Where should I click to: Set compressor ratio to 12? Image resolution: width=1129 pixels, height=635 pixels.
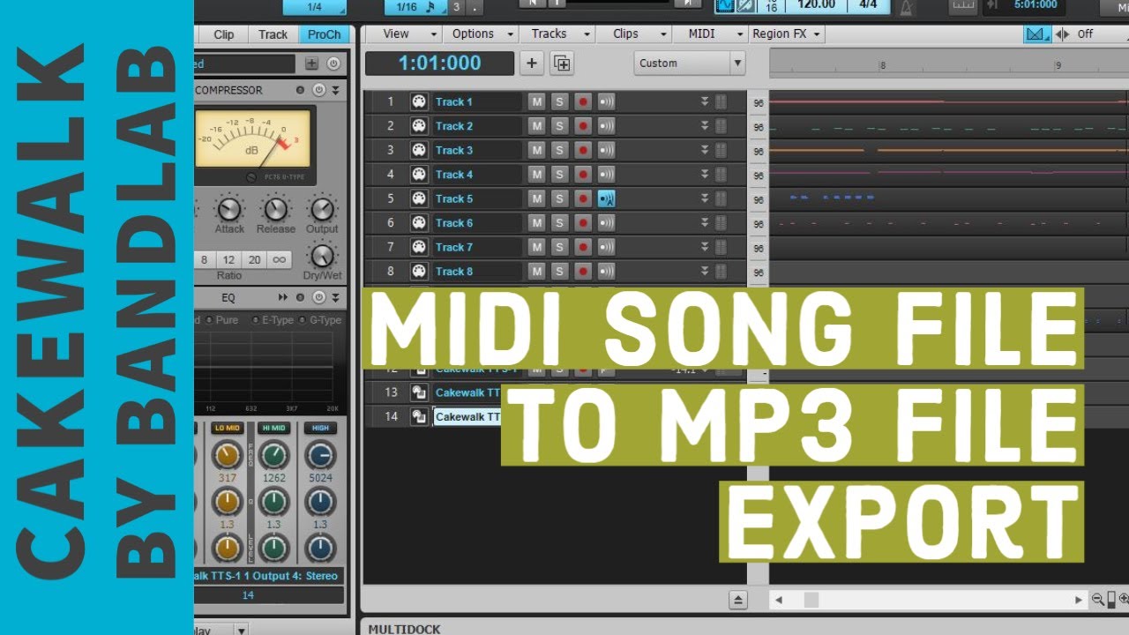click(x=228, y=259)
